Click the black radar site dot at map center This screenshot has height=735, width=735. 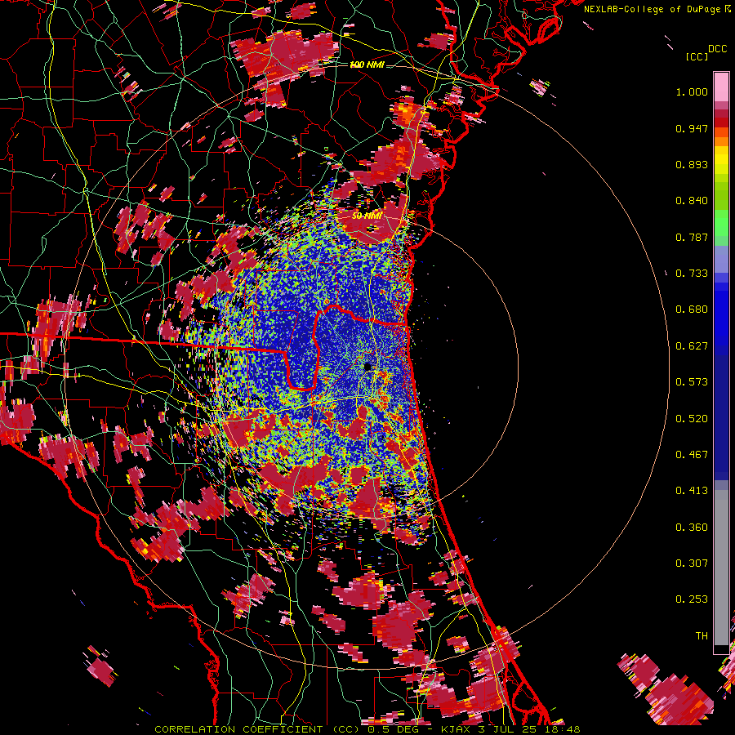pos(367,366)
